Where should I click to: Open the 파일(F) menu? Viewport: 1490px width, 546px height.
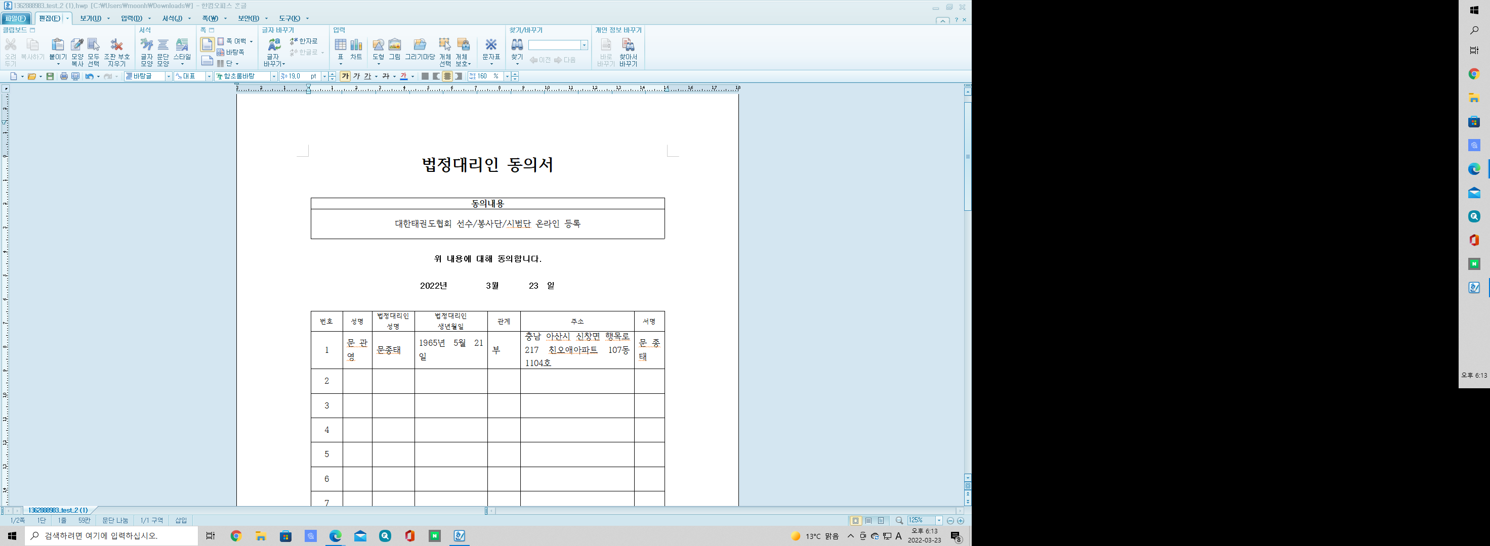[x=16, y=19]
